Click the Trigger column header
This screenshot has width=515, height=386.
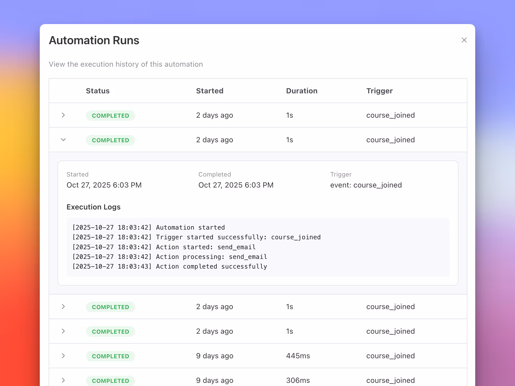(379, 91)
